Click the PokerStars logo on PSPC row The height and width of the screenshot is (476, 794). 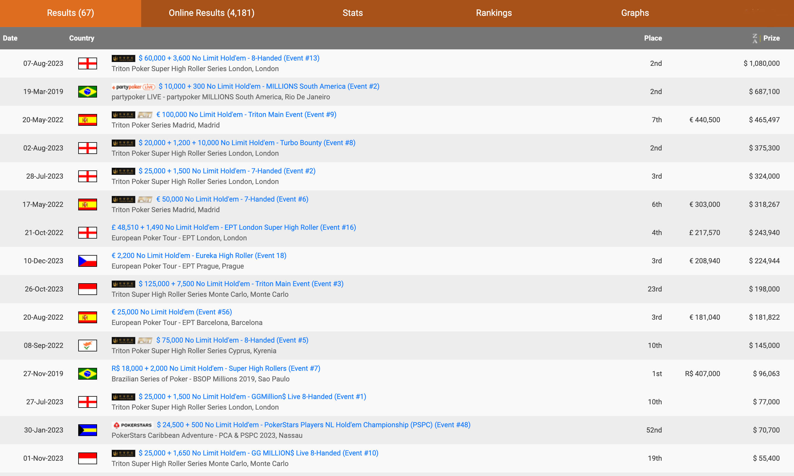[133, 425]
